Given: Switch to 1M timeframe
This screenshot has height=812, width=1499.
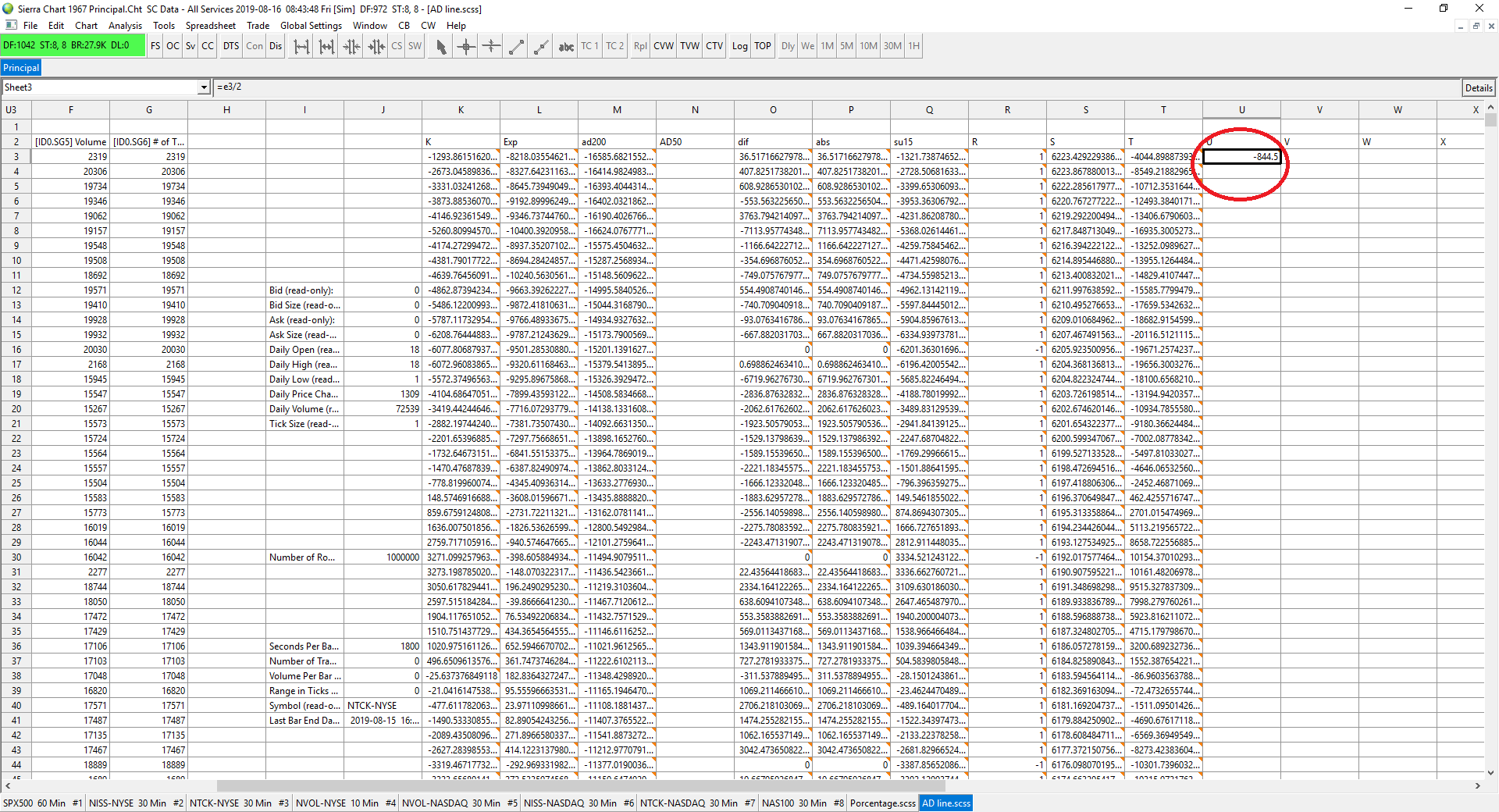Looking at the screenshot, I should tap(827, 46).
